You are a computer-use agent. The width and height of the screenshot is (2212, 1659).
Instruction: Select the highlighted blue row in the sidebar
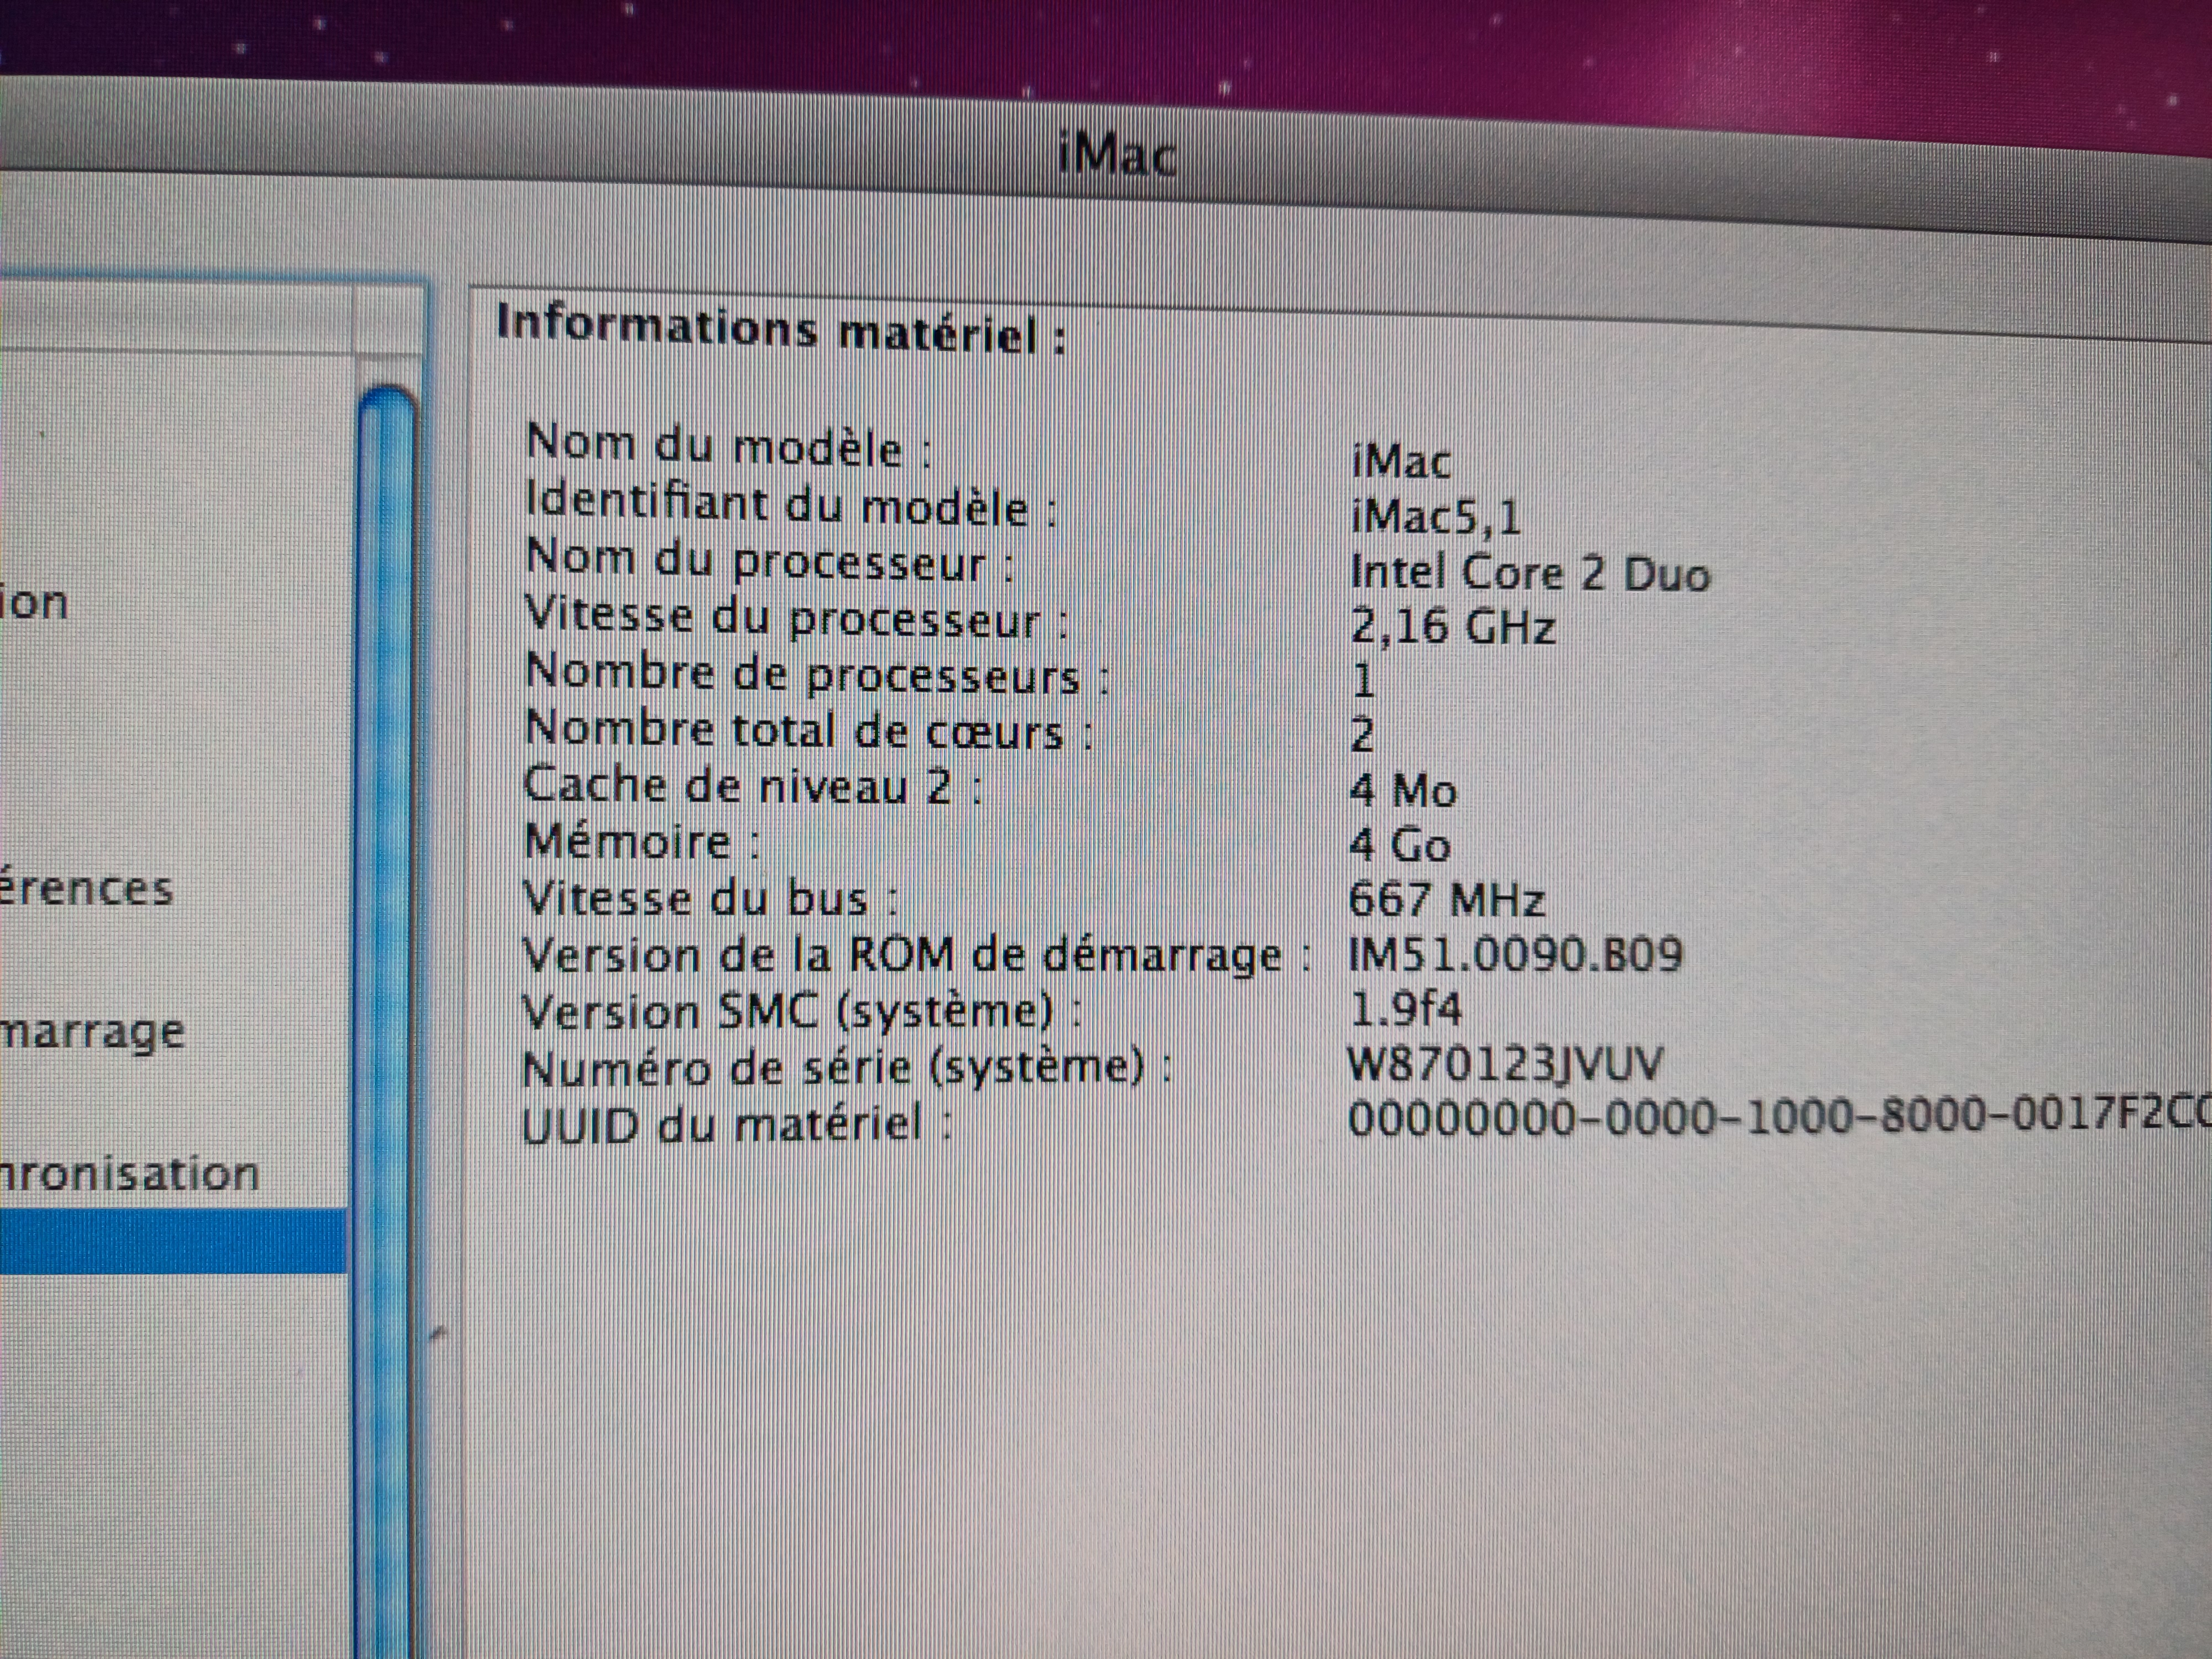[x=173, y=1240]
